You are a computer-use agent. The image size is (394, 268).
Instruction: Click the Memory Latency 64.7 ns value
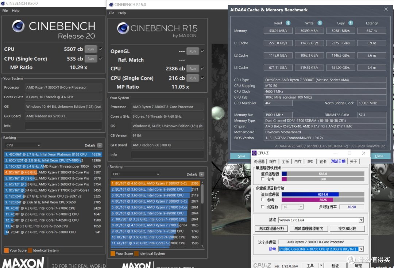[372, 31]
